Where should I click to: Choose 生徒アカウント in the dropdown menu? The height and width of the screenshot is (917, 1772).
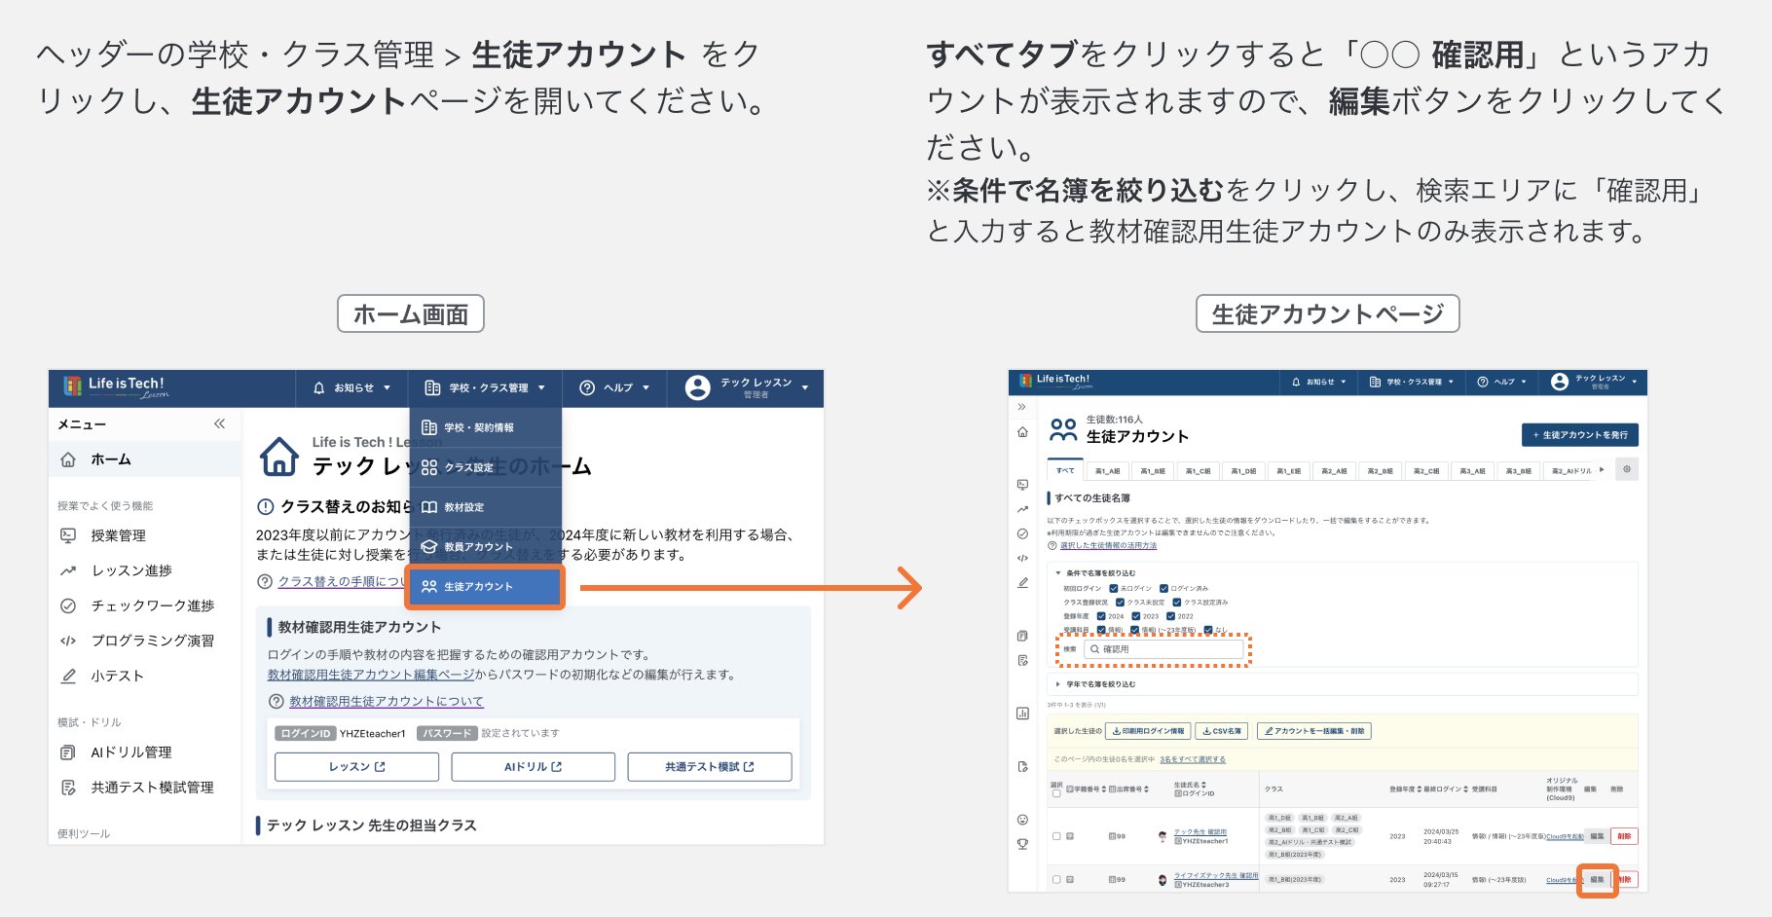tap(486, 587)
